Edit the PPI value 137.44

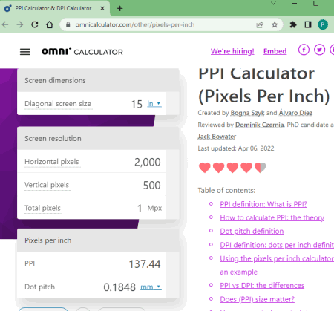pos(145,264)
